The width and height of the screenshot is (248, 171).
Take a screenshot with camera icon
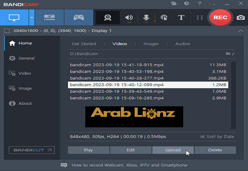point(241,17)
